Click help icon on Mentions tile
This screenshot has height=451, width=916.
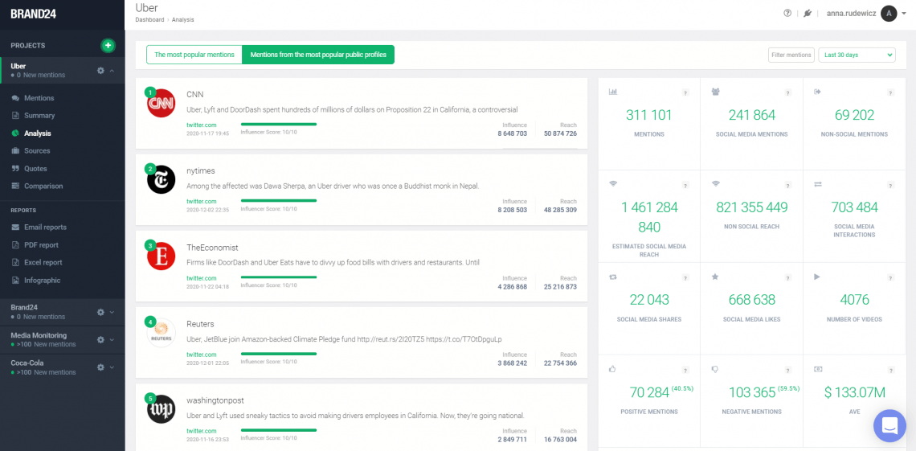click(685, 93)
